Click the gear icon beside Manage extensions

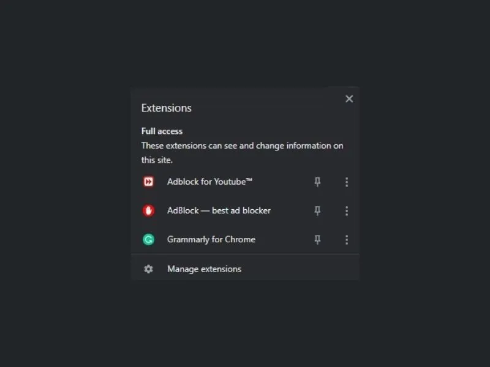point(148,269)
